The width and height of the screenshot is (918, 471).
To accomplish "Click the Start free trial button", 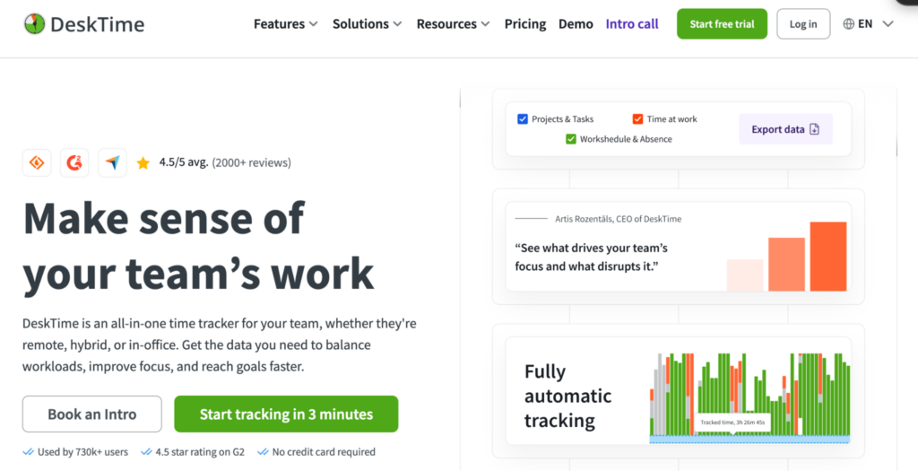I will 722,24.
